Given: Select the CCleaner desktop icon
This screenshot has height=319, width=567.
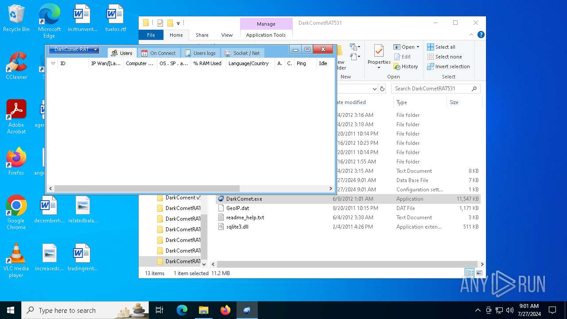Looking at the screenshot, I should click(x=16, y=66).
